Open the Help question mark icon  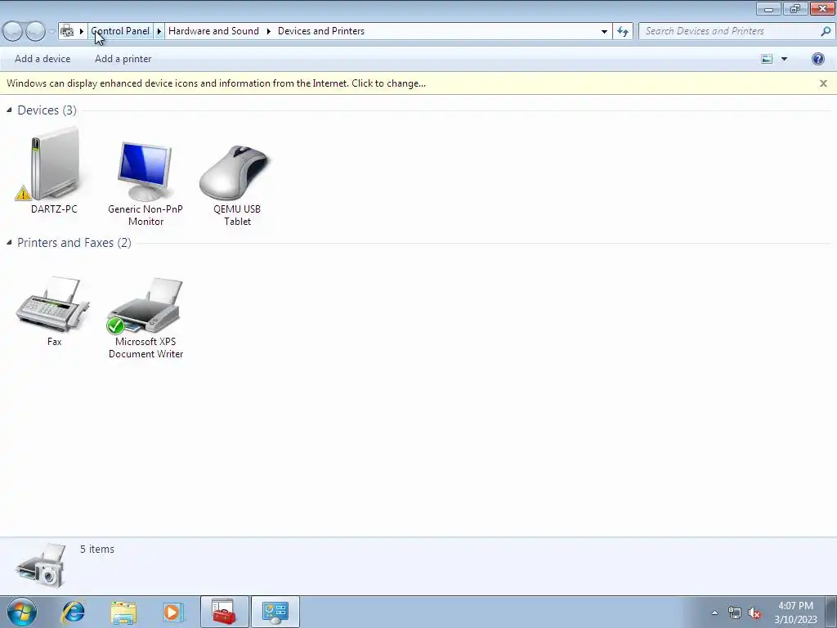coord(817,59)
